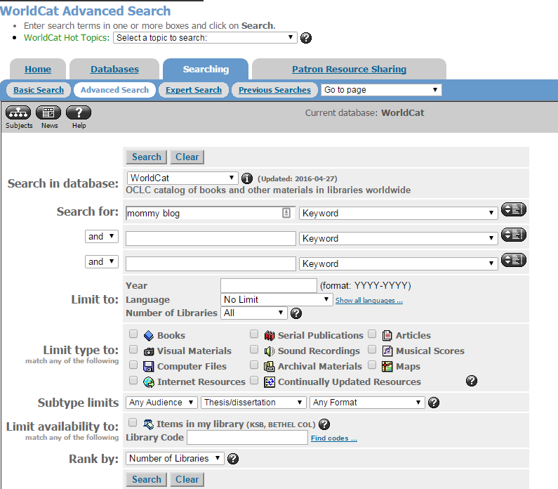Click the Items in my library icon

pos(148,424)
